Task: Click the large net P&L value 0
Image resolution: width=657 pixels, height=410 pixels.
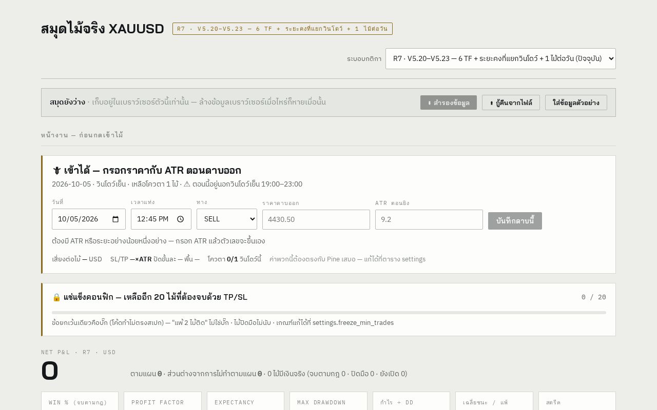Action: [x=50, y=371]
